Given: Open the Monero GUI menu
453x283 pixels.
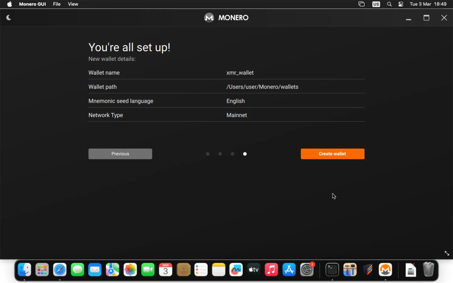Looking at the screenshot, I should [x=32, y=4].
